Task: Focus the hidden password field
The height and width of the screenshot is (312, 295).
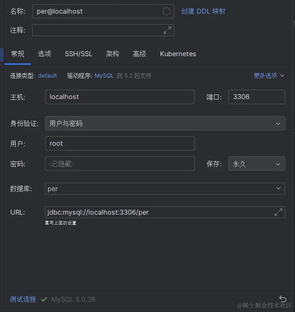Action: [120, 164]
